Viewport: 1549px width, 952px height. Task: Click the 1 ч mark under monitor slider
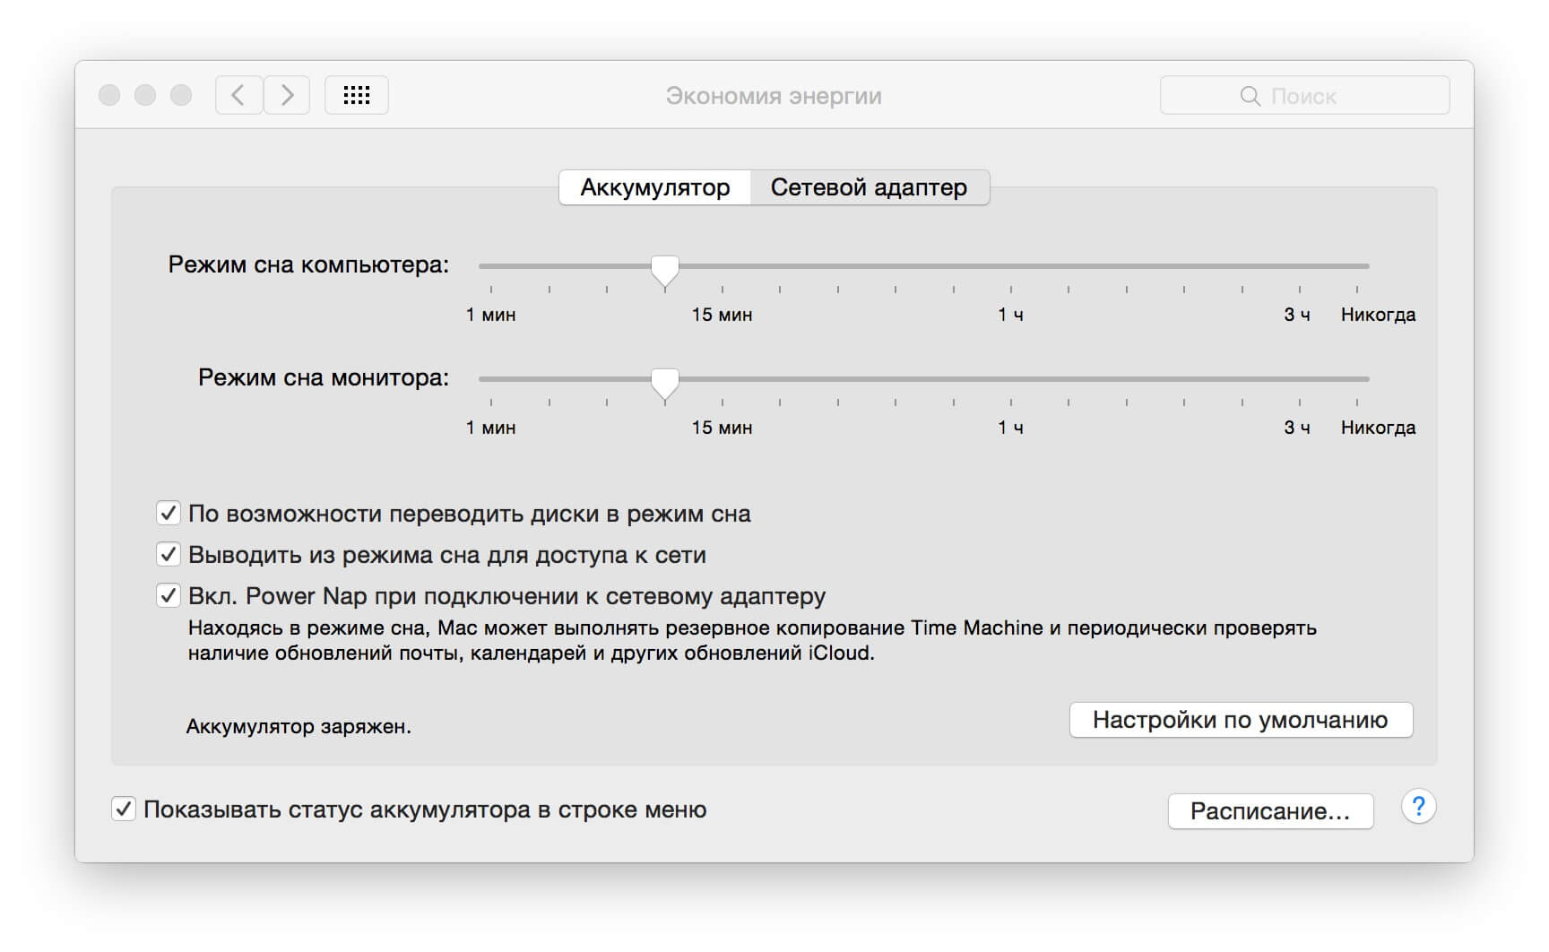[x=1010, y=428]
